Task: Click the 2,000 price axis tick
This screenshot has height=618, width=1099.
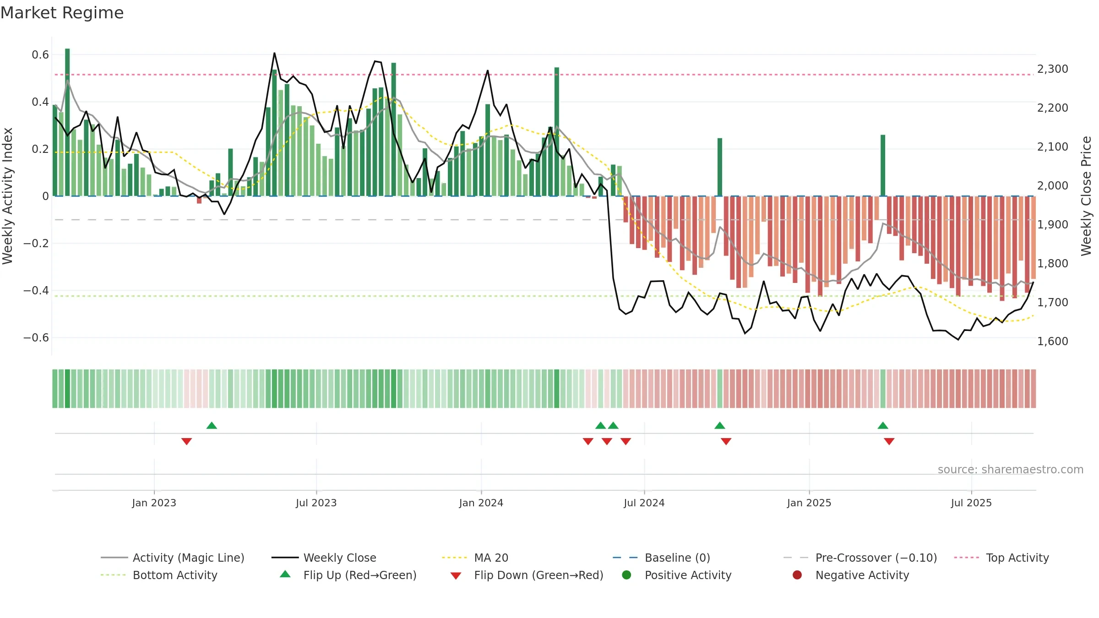Action: click(x=1053, y=186)
